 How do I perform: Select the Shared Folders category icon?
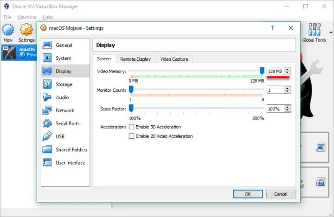pyautogui.click(x=47, y=149)
